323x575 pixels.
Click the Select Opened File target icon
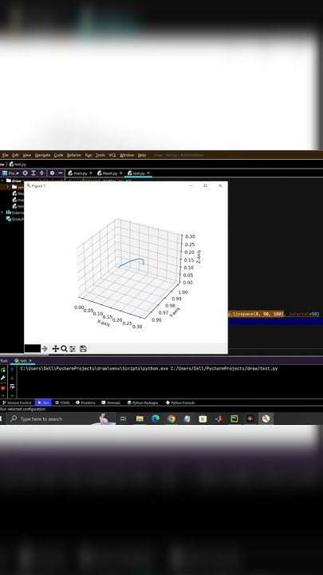point(26,173)
